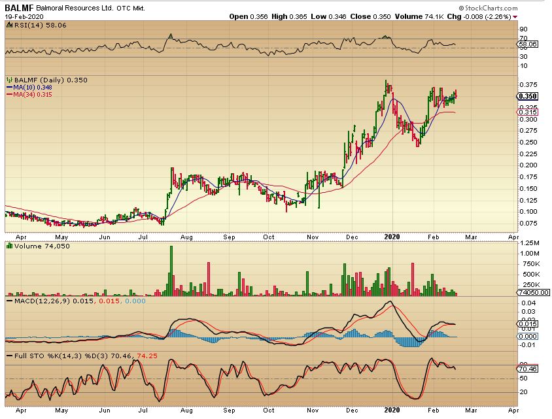Click the 70.46 value tag on stochastic axis
The height and width of the screenshot is (419, 552).
(528, 369)
